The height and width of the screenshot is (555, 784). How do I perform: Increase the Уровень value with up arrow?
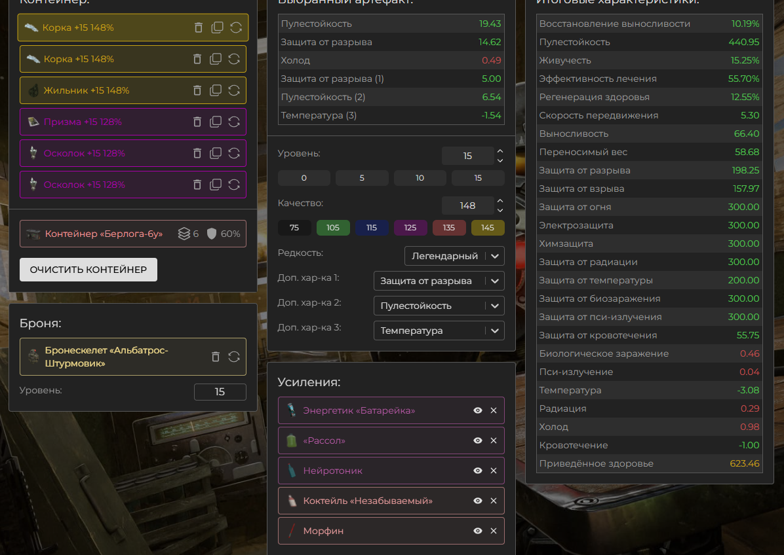point(500,151)
